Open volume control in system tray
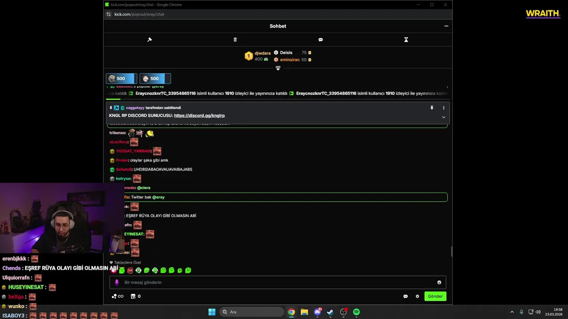The image size is (568, 319). point(538,312)
